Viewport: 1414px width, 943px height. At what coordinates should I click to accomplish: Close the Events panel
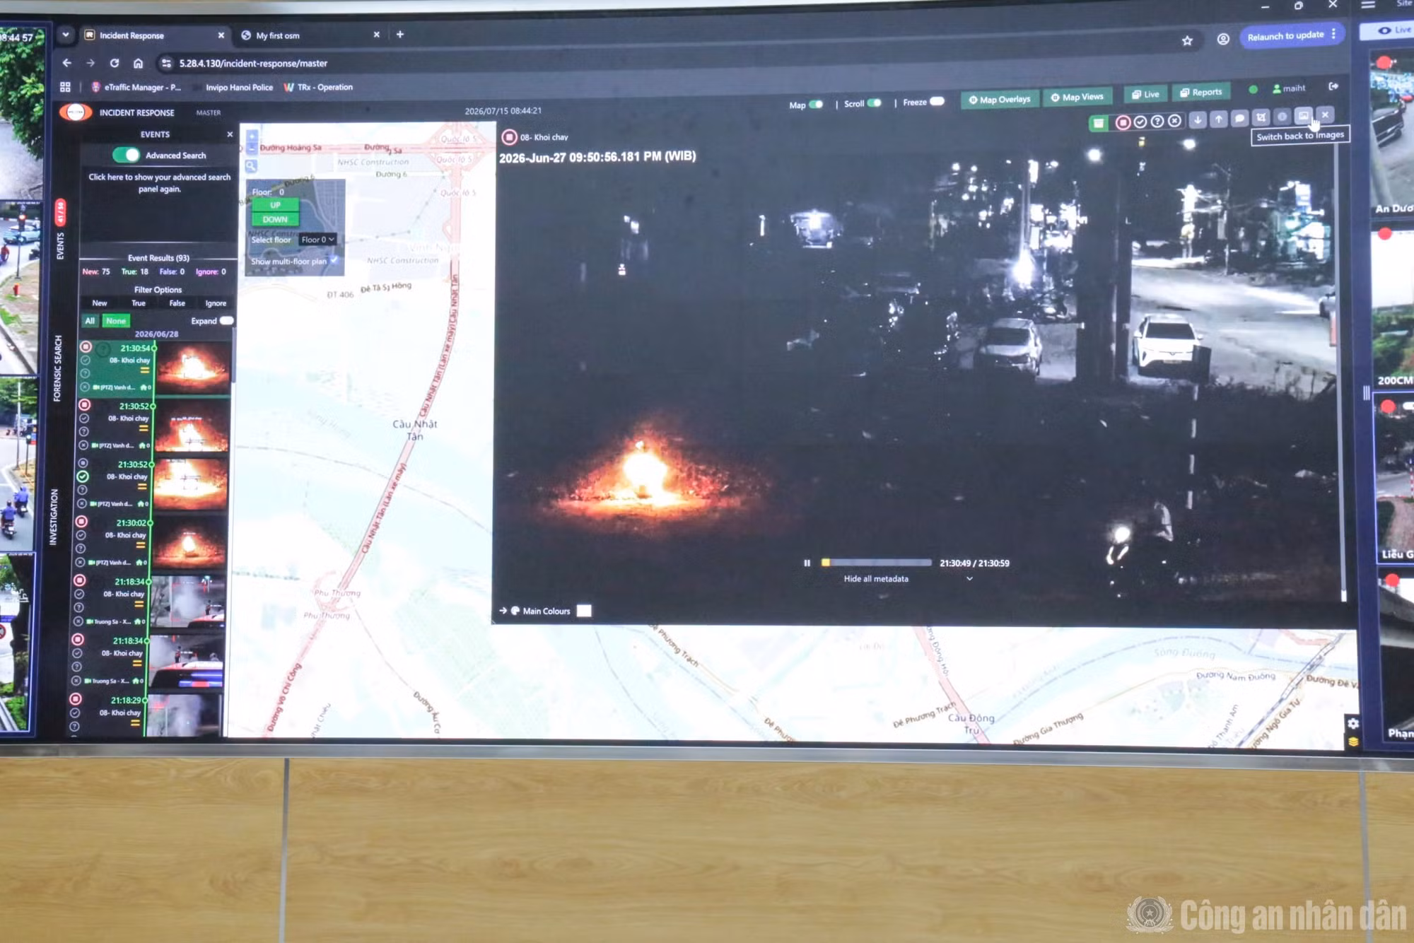pos(230,134)
